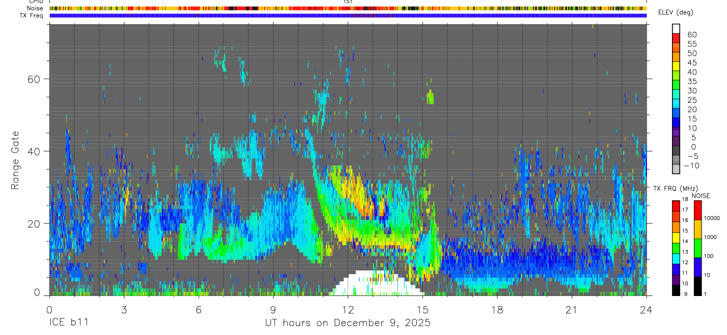Click the 'Range Gate' y-axis label

pos(15,160)
